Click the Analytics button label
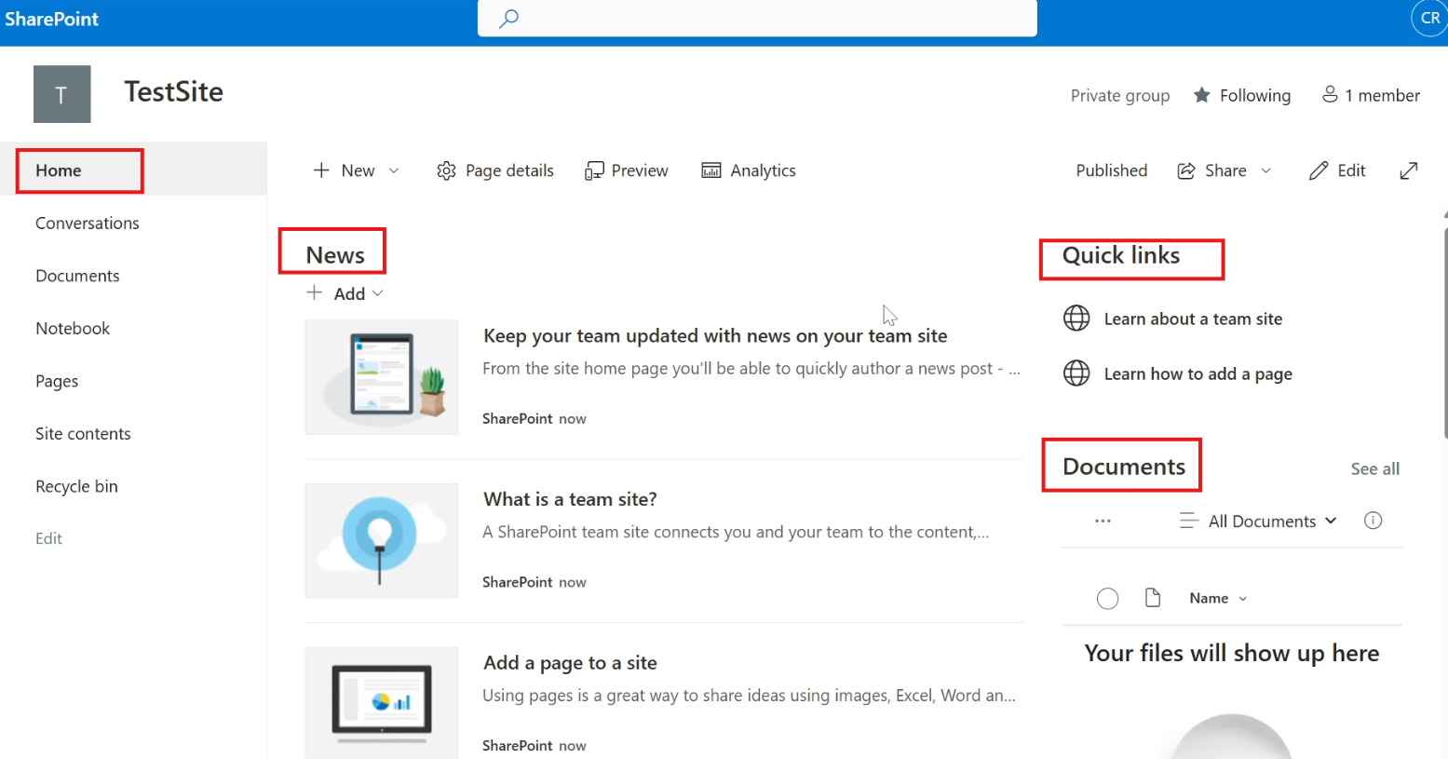This screenshot has width=1448, height=759. point(763,170)
